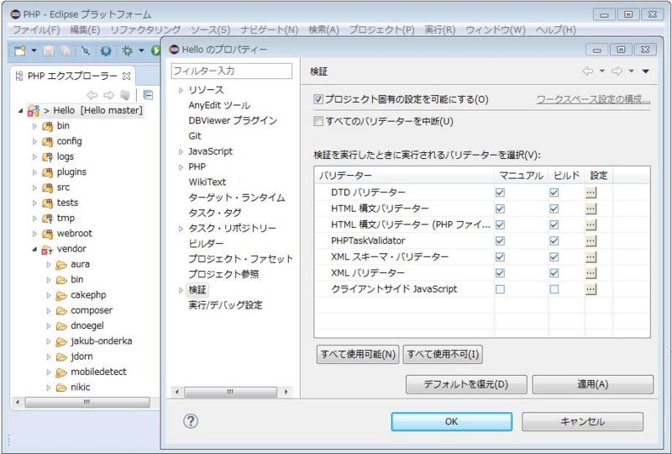This screenshot has width=672, height=454.
Task: Collapse the vendor folder in explorer
Action: 34,249
